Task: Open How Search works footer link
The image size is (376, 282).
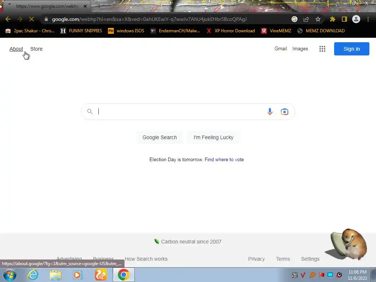Action: [146, 259]
